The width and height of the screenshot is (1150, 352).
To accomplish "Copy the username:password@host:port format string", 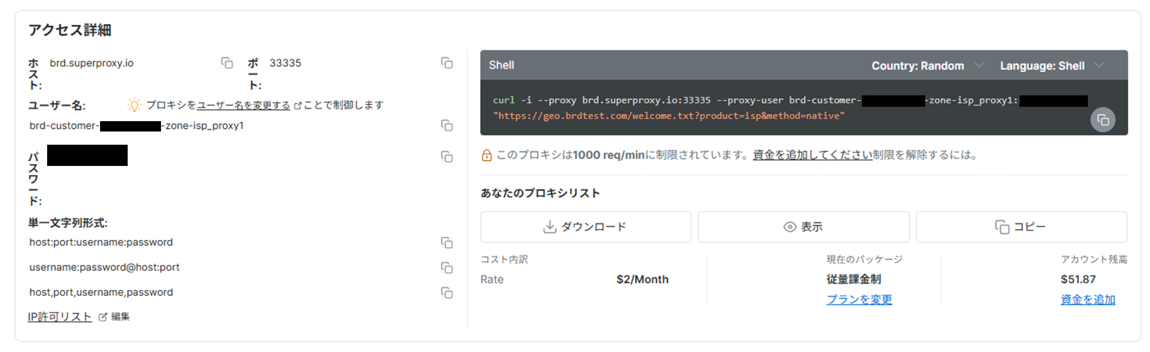I will tap(447, 268).
